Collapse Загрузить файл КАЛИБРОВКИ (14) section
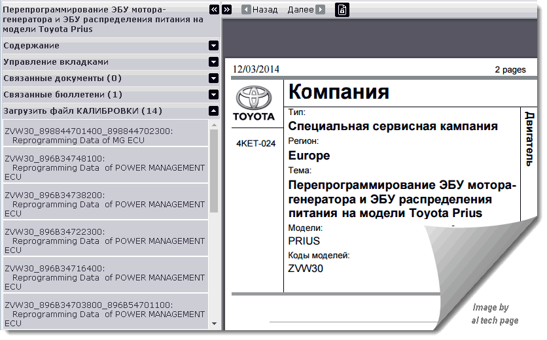This screenshot has width=547, height=340. [213, 111]
